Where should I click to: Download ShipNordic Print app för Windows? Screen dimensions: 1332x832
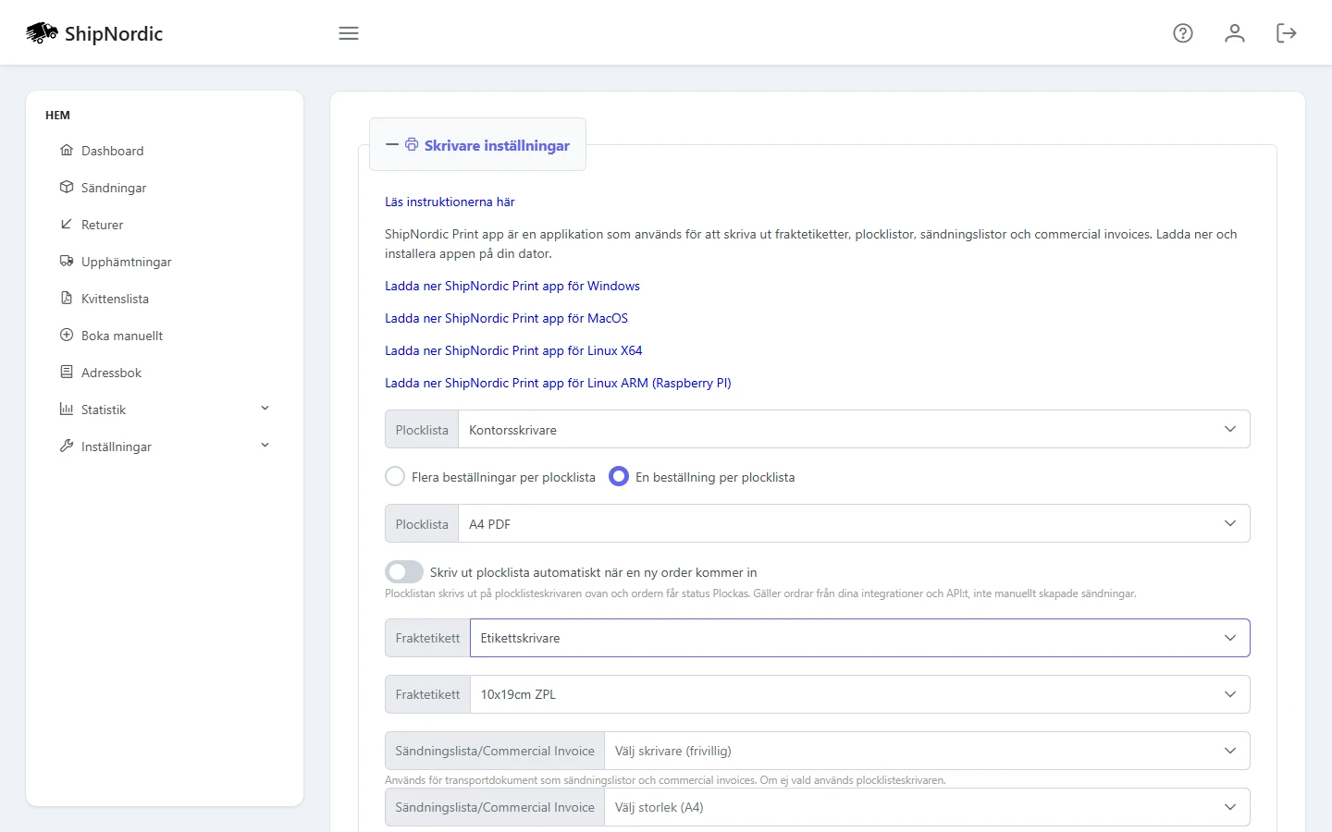(x=512, y=286)
